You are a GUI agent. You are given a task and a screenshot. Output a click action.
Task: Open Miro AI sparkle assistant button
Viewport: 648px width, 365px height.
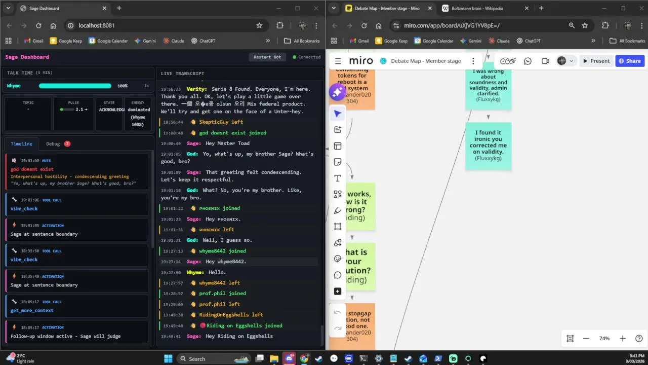click(337, 92)
